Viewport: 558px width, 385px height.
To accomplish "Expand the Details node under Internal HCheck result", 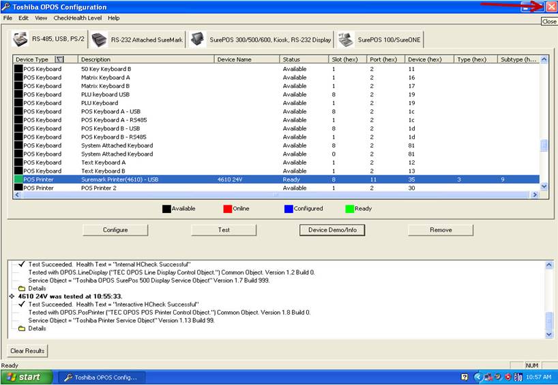I will (22, 288).
